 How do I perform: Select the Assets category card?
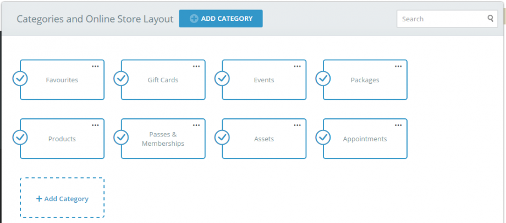pyautogui.click(x=264, y=139)
